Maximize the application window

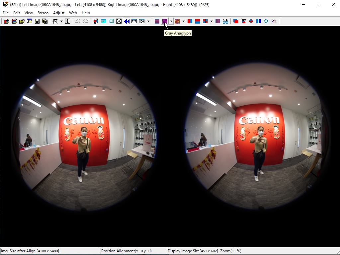[x=318, y=4]
